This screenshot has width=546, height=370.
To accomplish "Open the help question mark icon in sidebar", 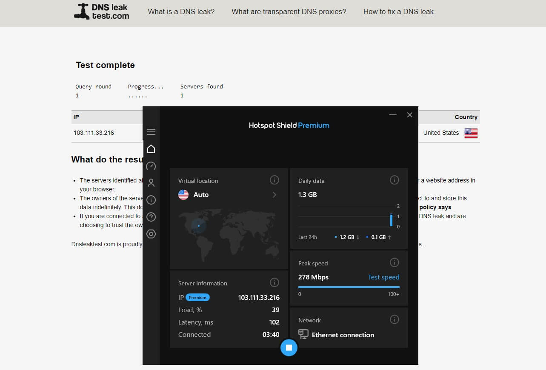I will (x=151, y=217).
